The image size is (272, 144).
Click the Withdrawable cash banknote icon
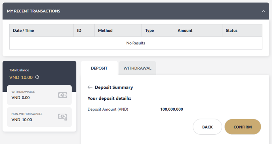[x=62, y=95]
